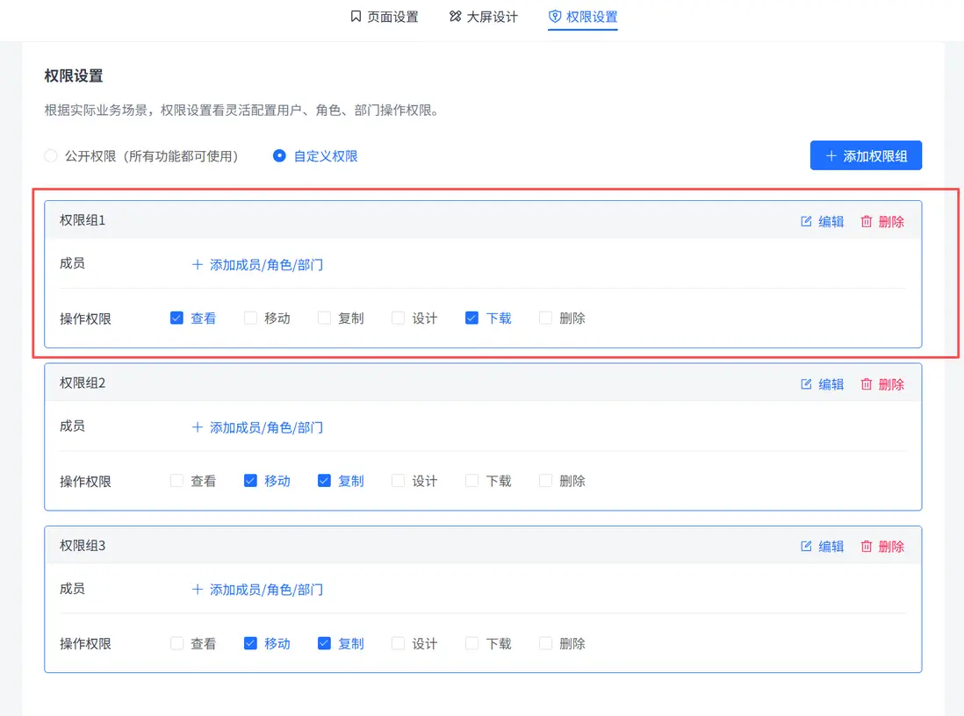Switch to the 大屏设计 tab
This screenshot has width=964, height=716.
pyautogui.click(x=484, y=17)
